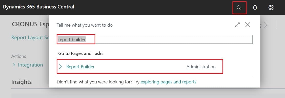Image resolution: width=285 pixels, height=98 pixels.
Task: Click the Dynamics 365 Business Central title
Action: click(38, 7)
